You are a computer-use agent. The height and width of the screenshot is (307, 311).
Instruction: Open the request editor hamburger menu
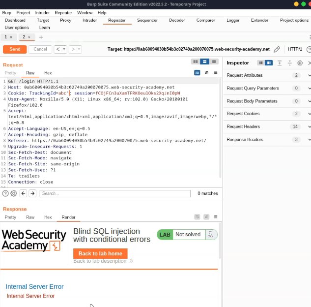[x=216, y=72]
